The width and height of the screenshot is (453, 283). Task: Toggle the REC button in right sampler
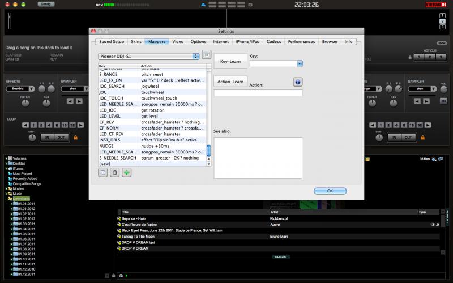click(x=443, y=101)
